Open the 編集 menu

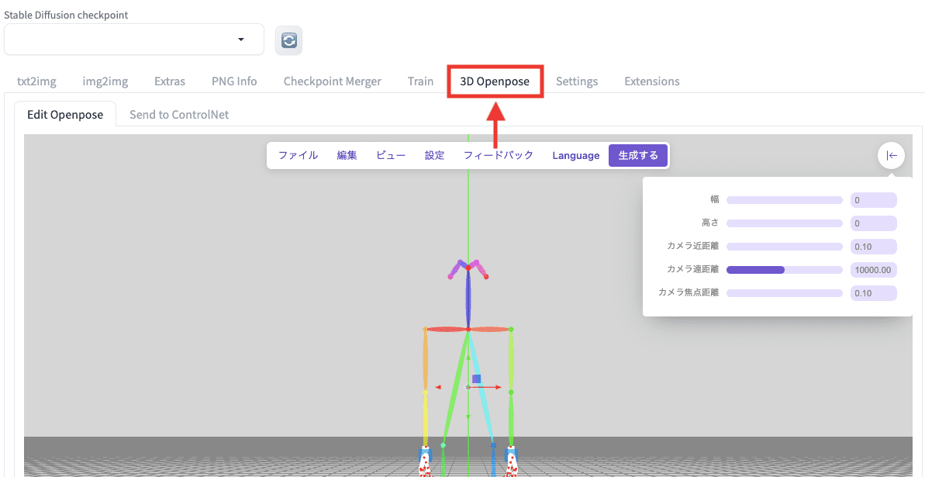(x=347, y=154)
